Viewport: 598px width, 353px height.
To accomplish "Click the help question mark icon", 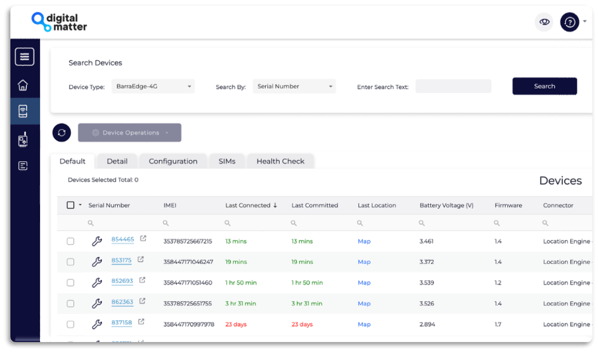I will click(x=570, y=22).
